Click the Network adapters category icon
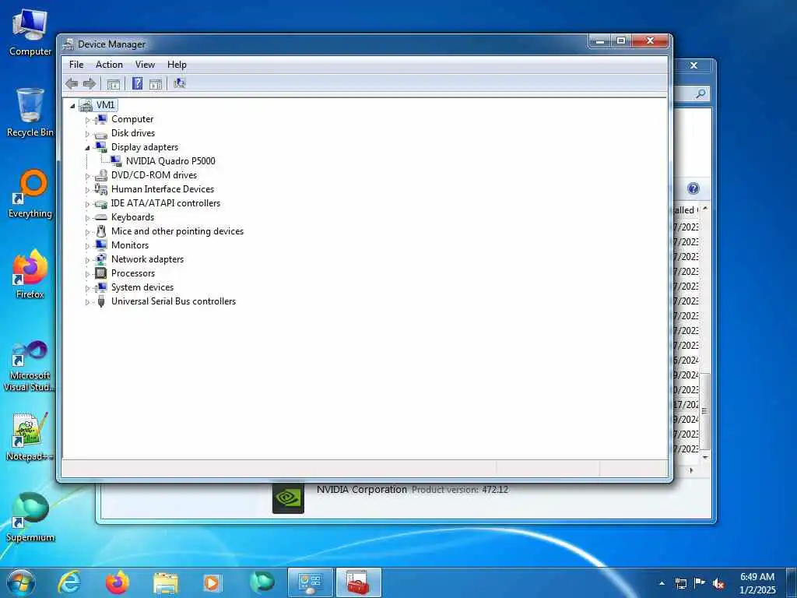Viewport: 797px width, 598px height. (101, 259)
